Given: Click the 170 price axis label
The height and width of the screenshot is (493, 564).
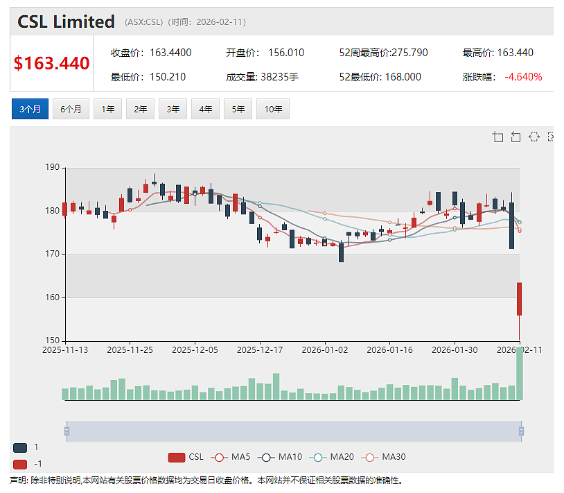Looking at the screenshot, I should tap(52, 254).
